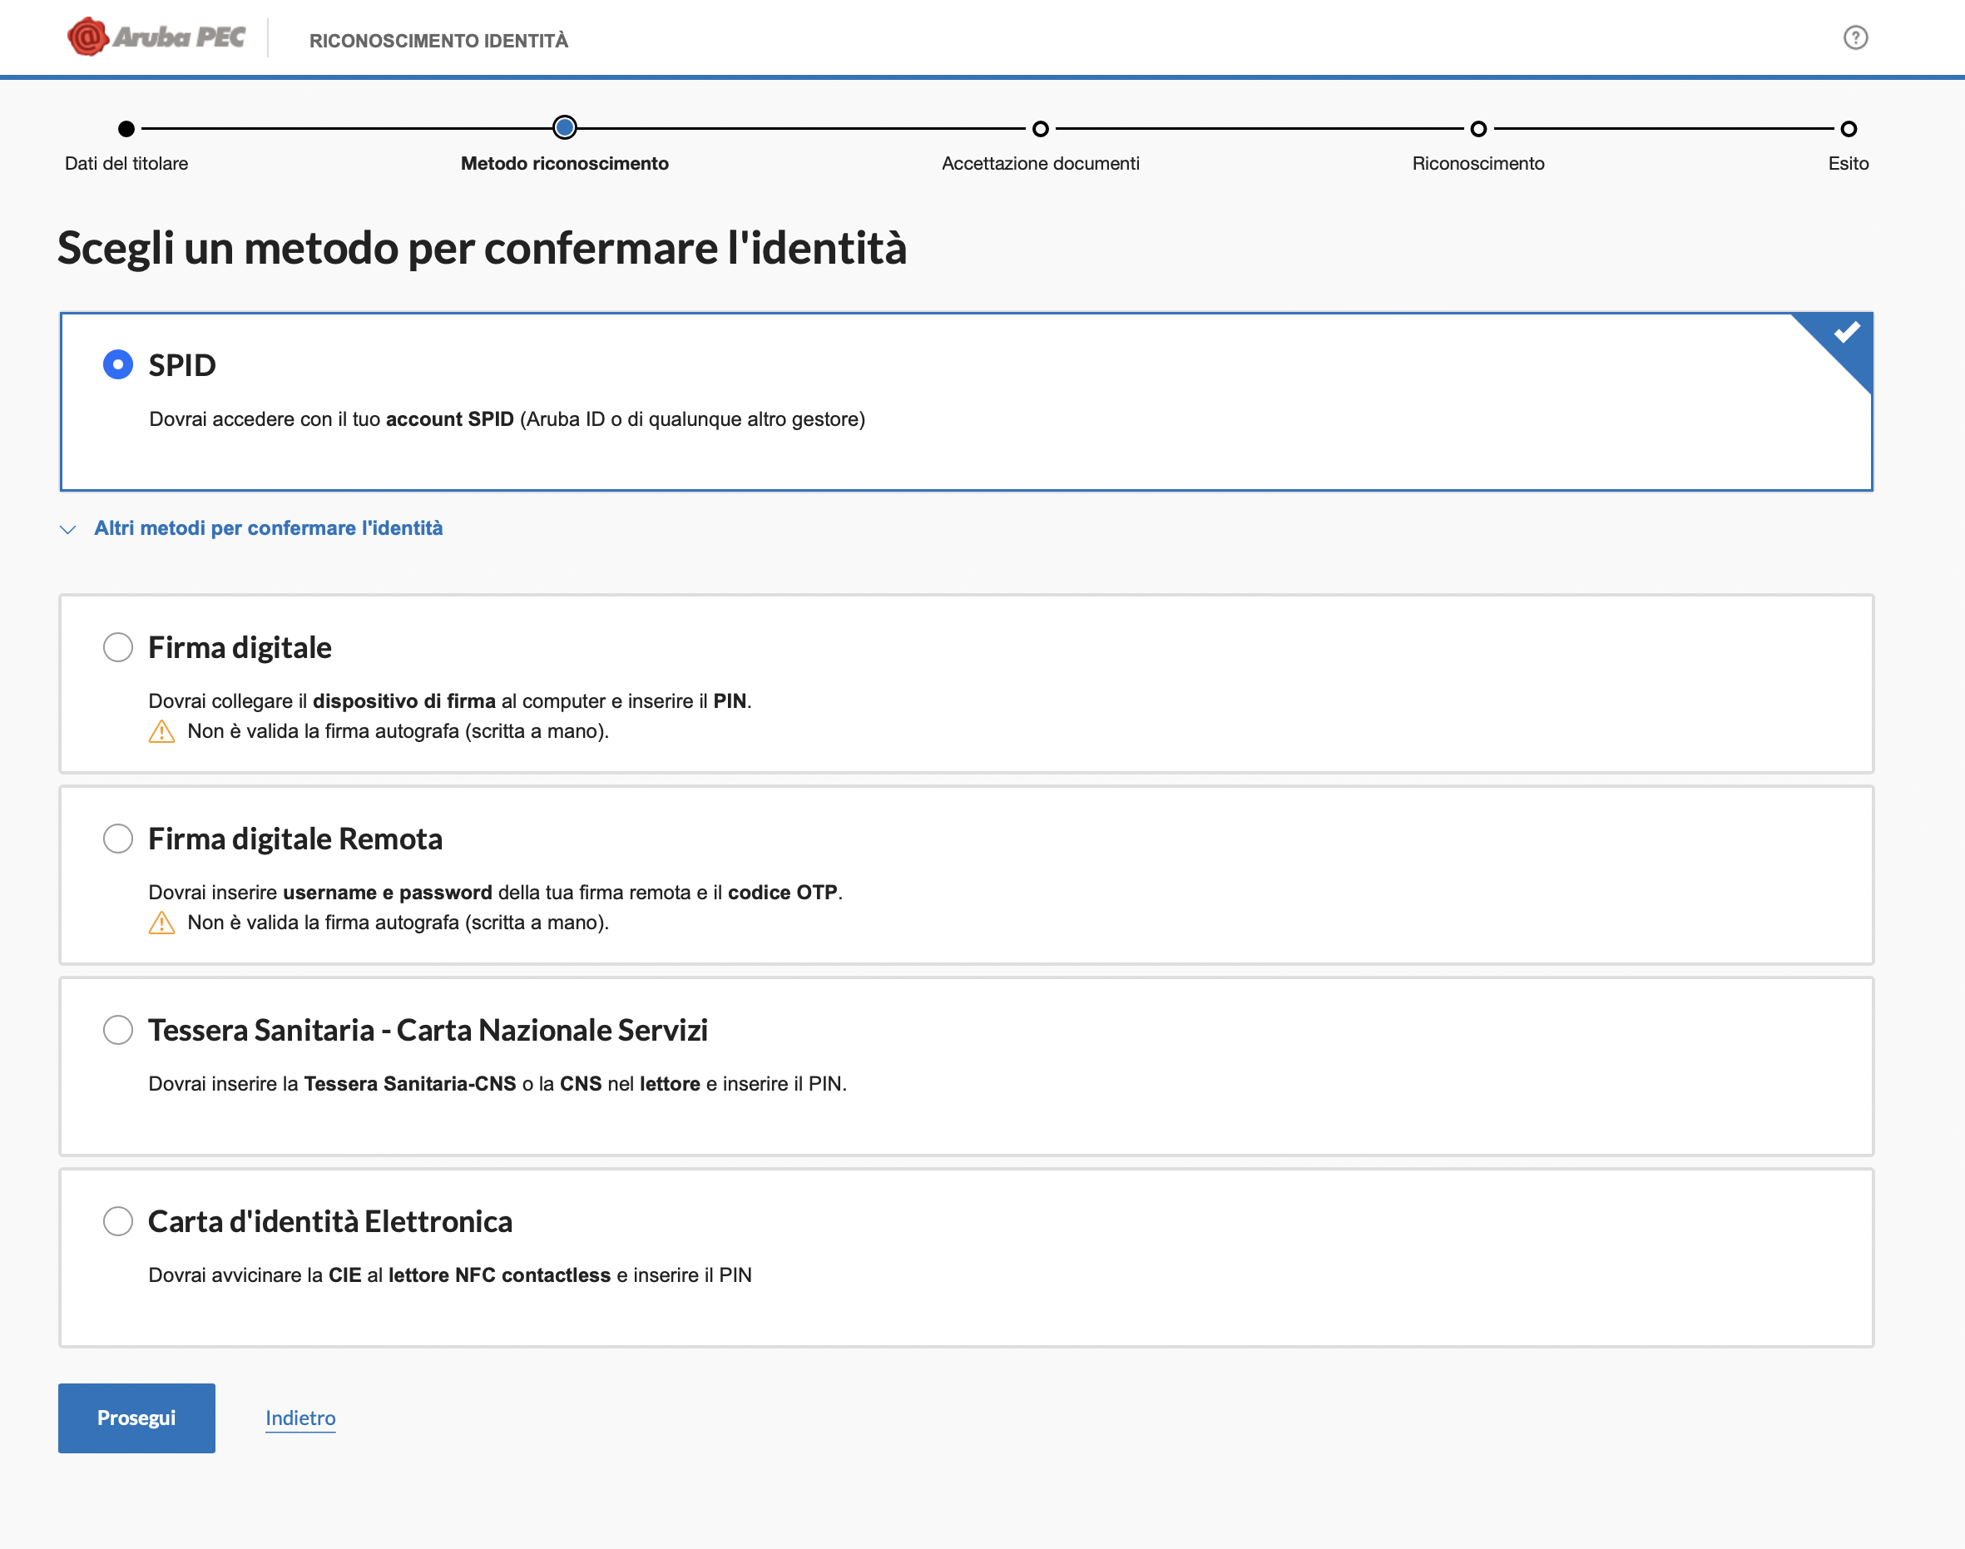1965x1549 pixels.
Task: Click the warning icon under Firma digitale Remota
Action: [161, 923]
